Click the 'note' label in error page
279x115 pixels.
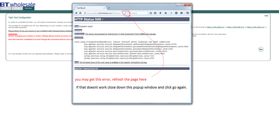tap(77, 62)
